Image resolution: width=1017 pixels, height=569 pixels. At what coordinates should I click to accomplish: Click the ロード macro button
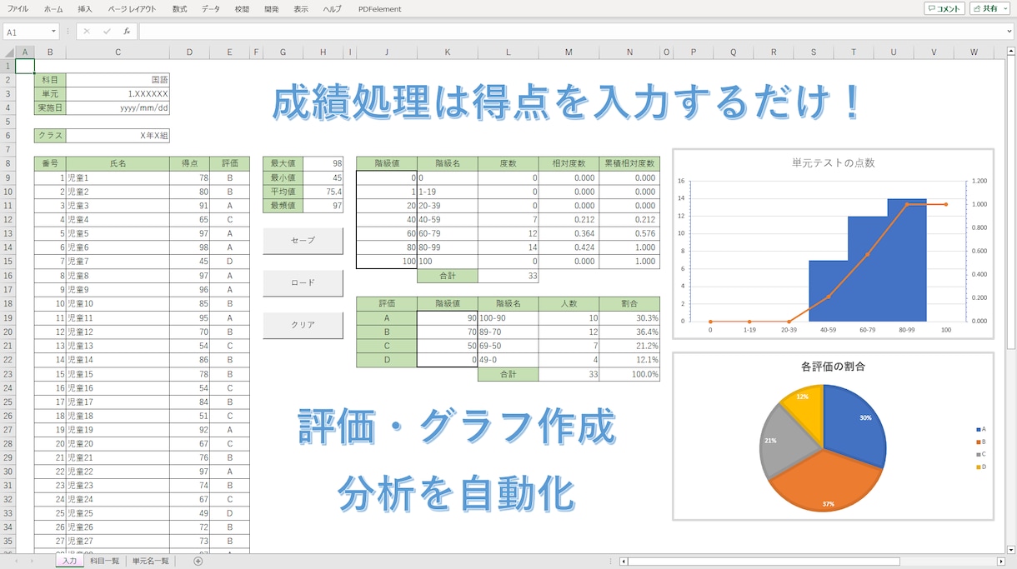click(303, 283)
